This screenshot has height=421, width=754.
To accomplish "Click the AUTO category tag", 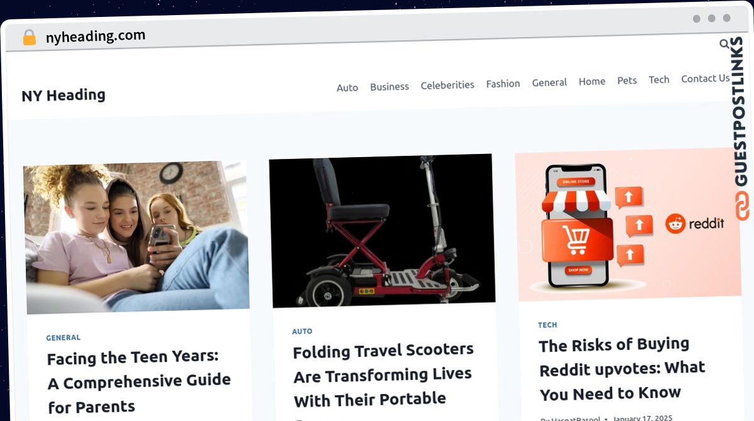I will coord(302,331).
